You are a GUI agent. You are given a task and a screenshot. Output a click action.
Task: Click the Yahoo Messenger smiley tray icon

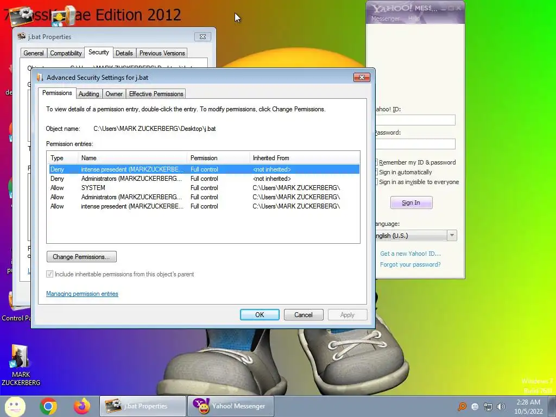pos(475,407)
